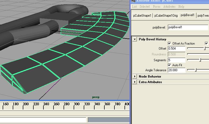Switch to the pCubeShape1Orig tab
The image size is (209, 124).
click(166, 16)
